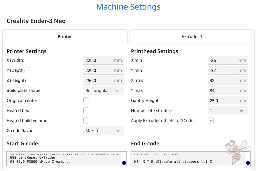Select the Printer tab
The image size is (256, 171).
(65, 36)
